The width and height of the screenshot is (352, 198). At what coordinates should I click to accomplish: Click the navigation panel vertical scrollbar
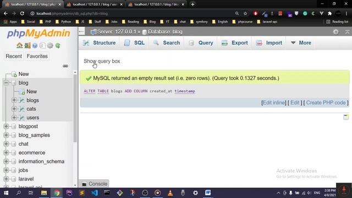click(75, 108)
